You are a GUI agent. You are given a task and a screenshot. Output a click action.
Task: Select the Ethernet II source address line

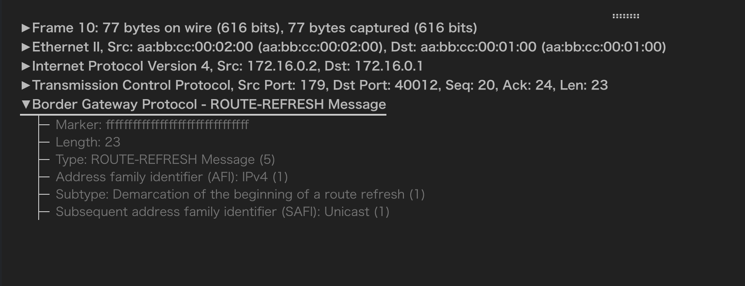point(348,47)
